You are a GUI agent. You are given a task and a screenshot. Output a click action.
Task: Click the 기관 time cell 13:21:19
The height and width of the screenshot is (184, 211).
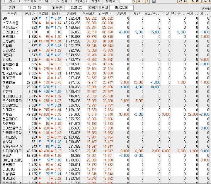35,8
